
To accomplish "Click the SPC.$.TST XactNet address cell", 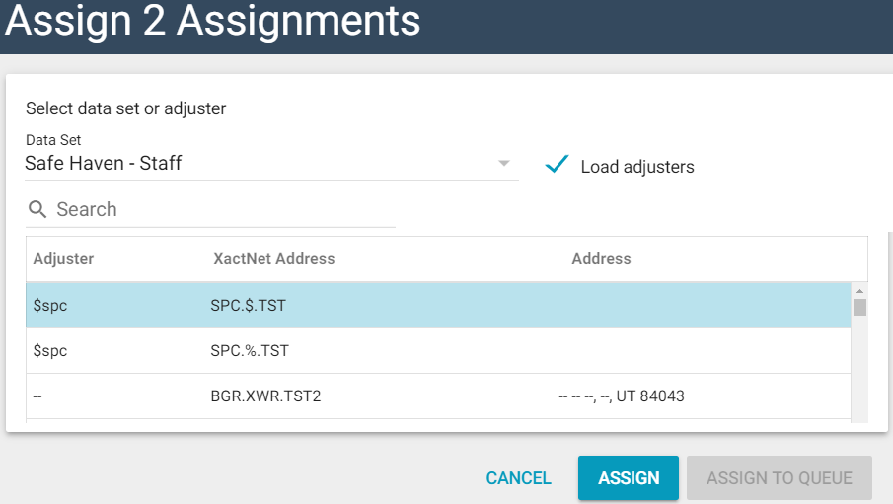I will click(x=249, y=306).
